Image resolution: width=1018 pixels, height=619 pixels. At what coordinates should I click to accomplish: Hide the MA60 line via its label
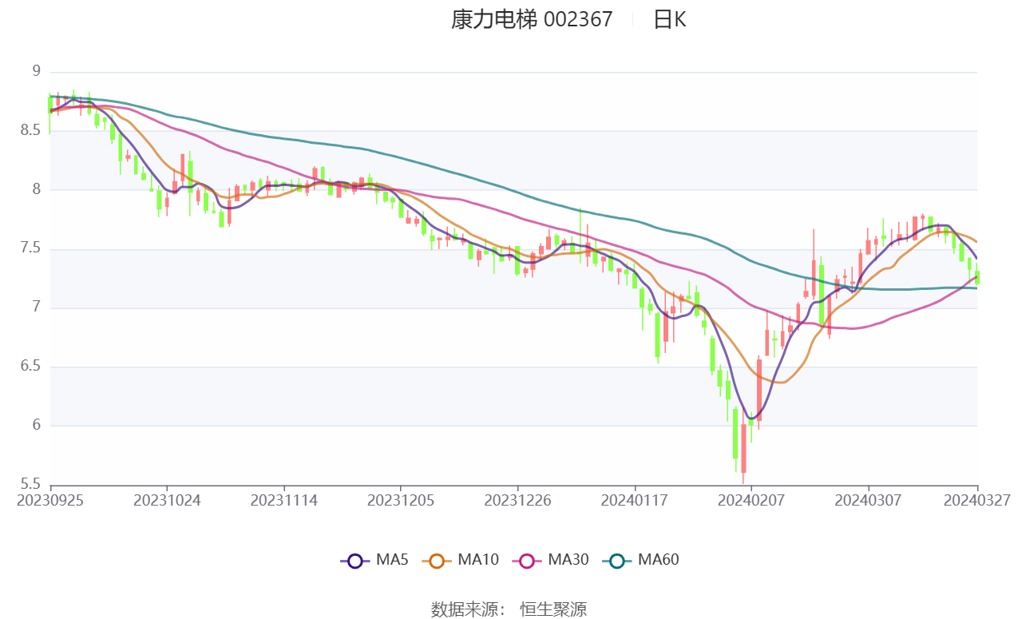click(659, 560)
